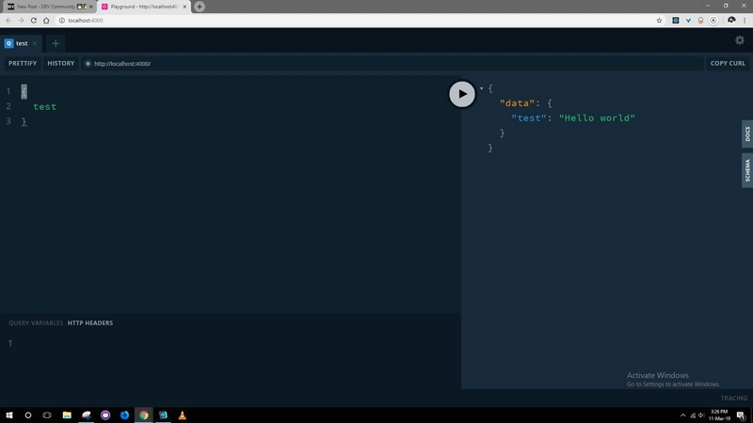The height and width of the screenshot is (423, 753).
Task: Switch to New Post - DEV Community tab
Action: (x=48, y=7)
